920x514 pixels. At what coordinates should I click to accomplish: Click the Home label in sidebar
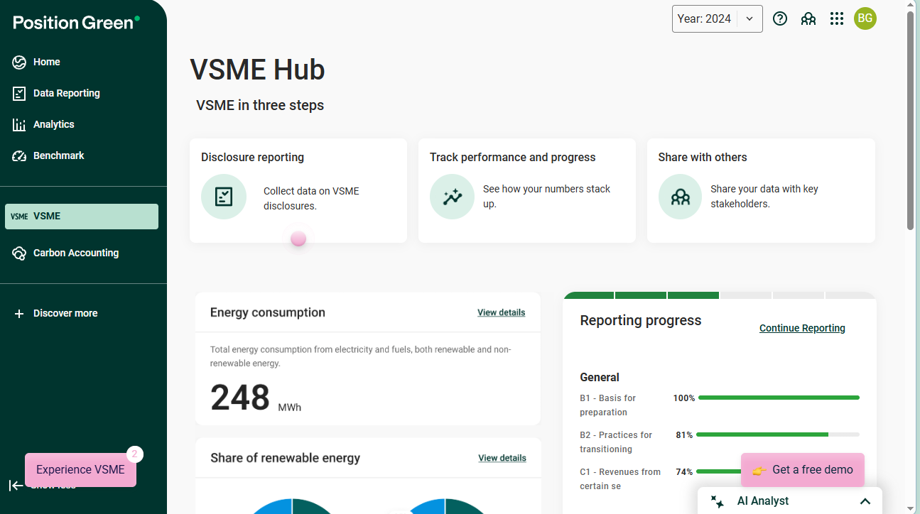click(47, 62)
